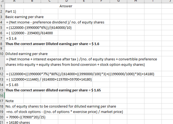The image size is (173, 124).
Task: Select row header 19
Action: click(x=2, y=112)
